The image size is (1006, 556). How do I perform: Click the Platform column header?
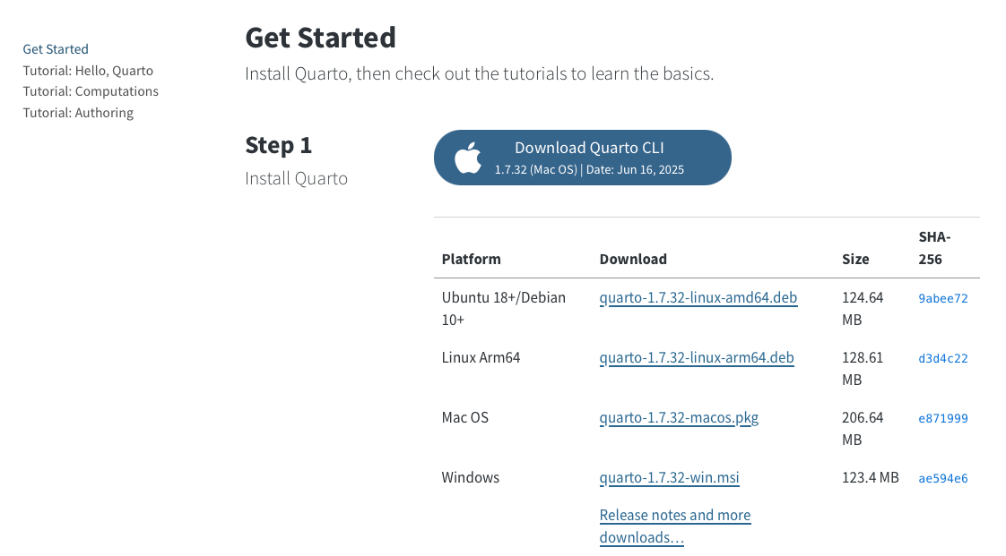point(471,259)
